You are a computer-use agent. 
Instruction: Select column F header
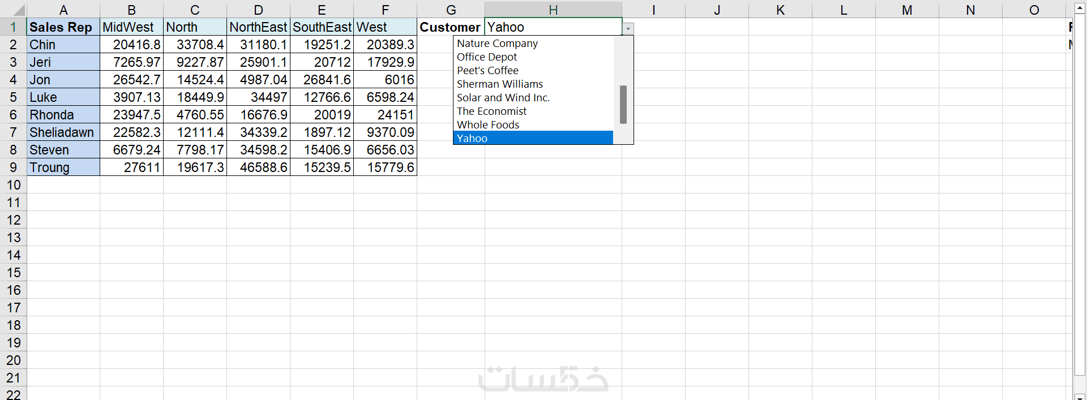click(385, 10)
